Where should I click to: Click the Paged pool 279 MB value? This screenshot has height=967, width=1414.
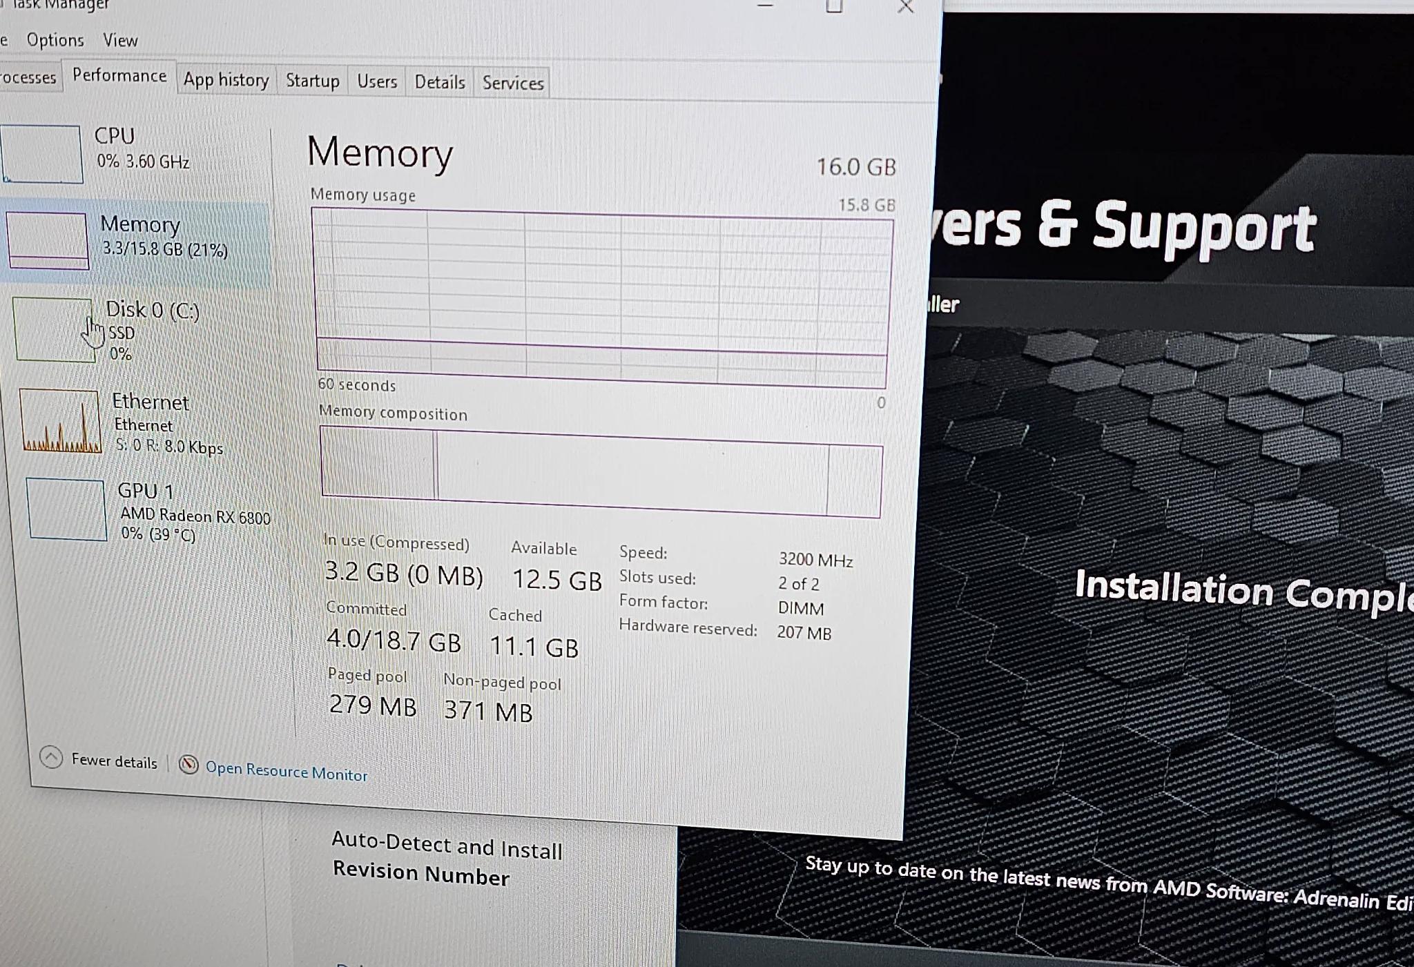(373, 705)
